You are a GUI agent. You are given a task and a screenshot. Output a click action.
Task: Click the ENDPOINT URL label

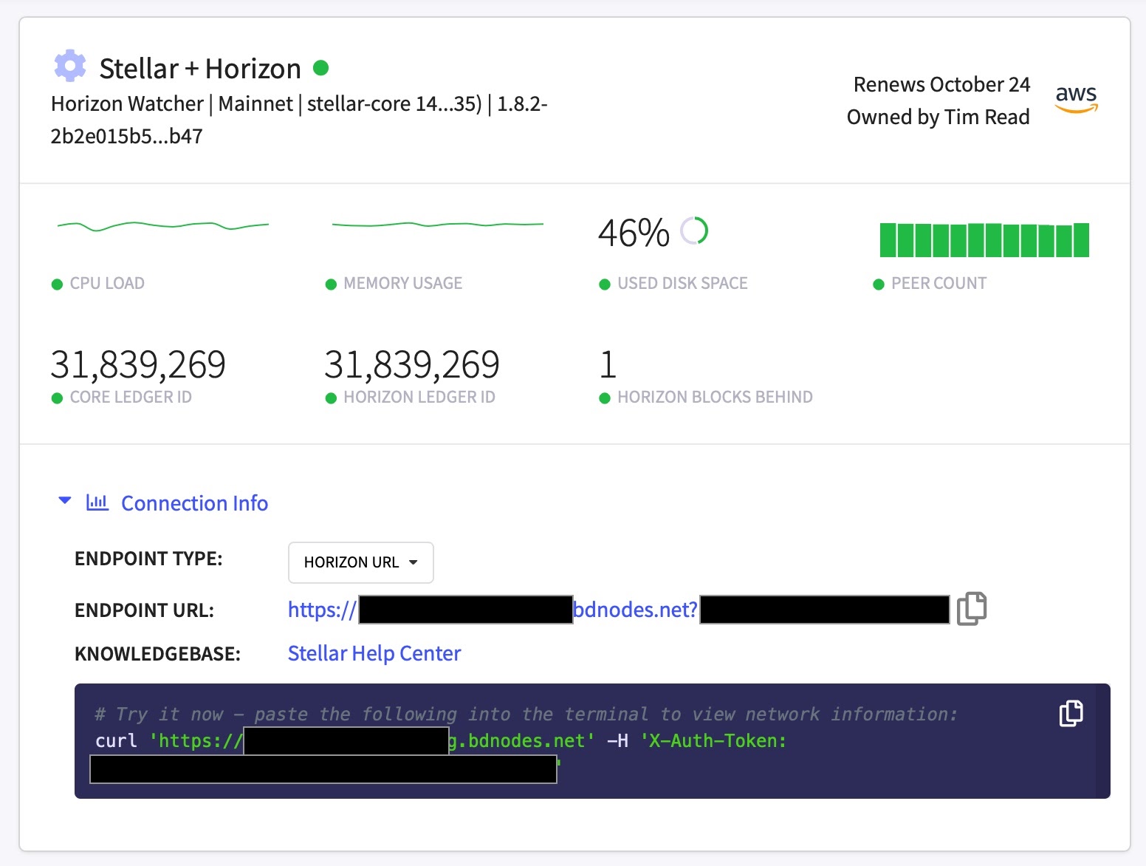(144, 610)
